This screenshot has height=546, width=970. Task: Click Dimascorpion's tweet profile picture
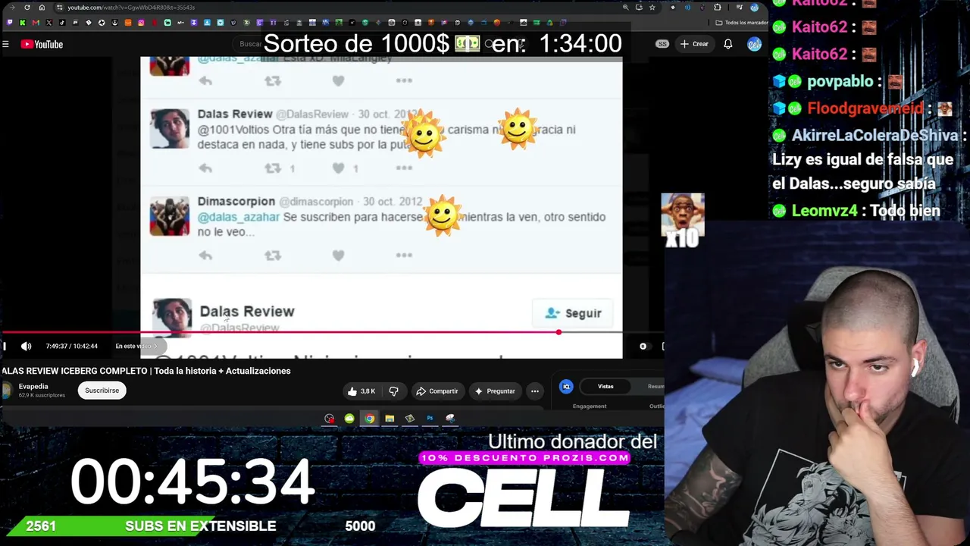[x=170, y=216]
